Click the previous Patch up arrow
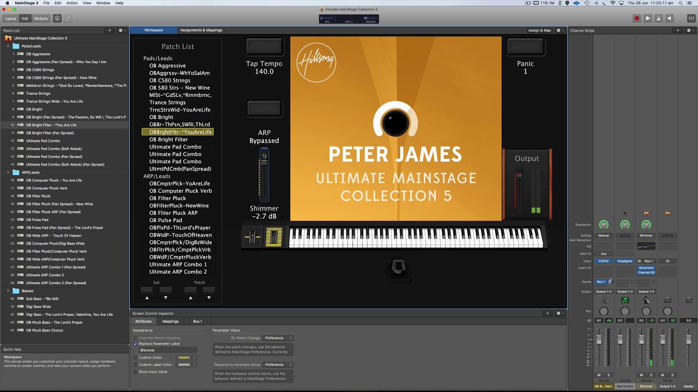Screen dimensions: 698x392 point(190,298)
